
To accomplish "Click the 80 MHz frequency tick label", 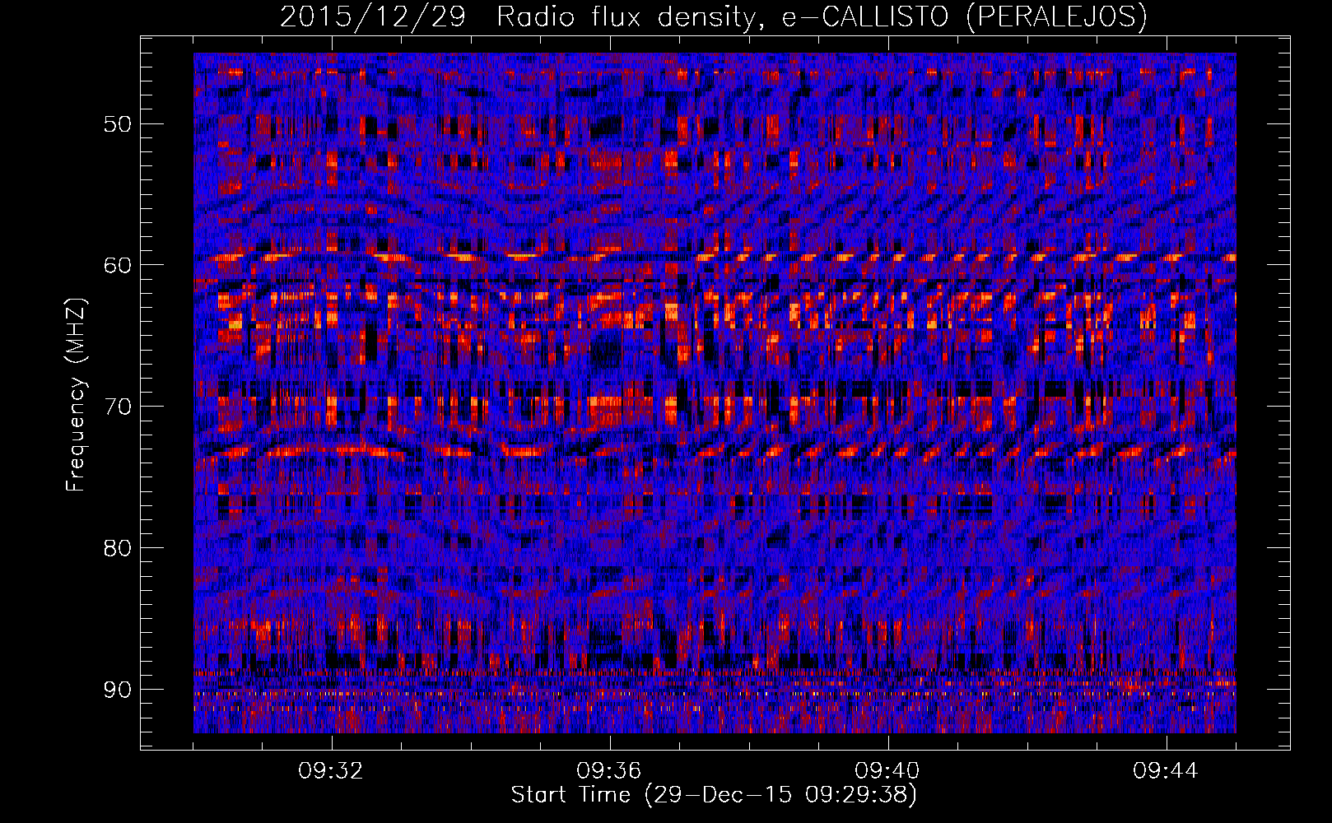I will coord(117,548).
